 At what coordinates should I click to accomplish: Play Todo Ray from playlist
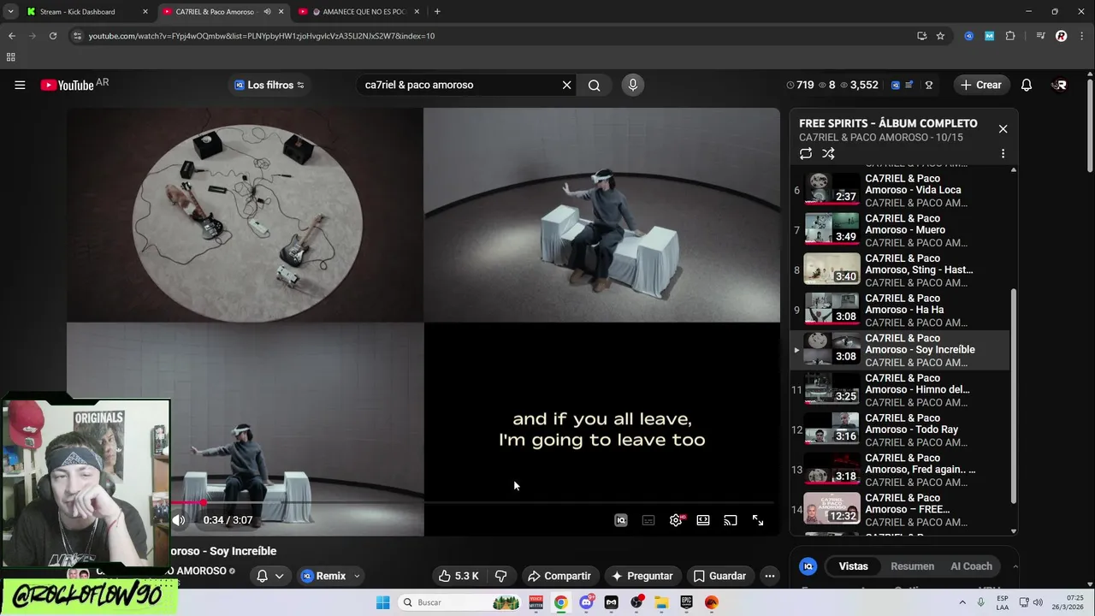[x=899, y=429]
